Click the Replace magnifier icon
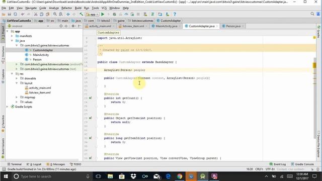This screenshot has height=181, width=322. 61,15
